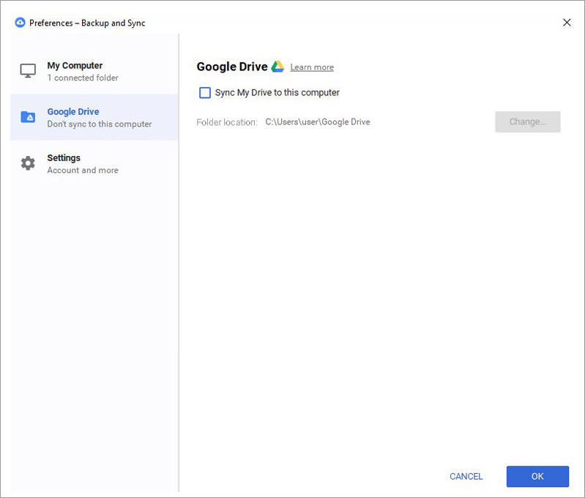Enable Sync My Drive to this computer
This screenshot has width=585, height=498.
[205, 92]
